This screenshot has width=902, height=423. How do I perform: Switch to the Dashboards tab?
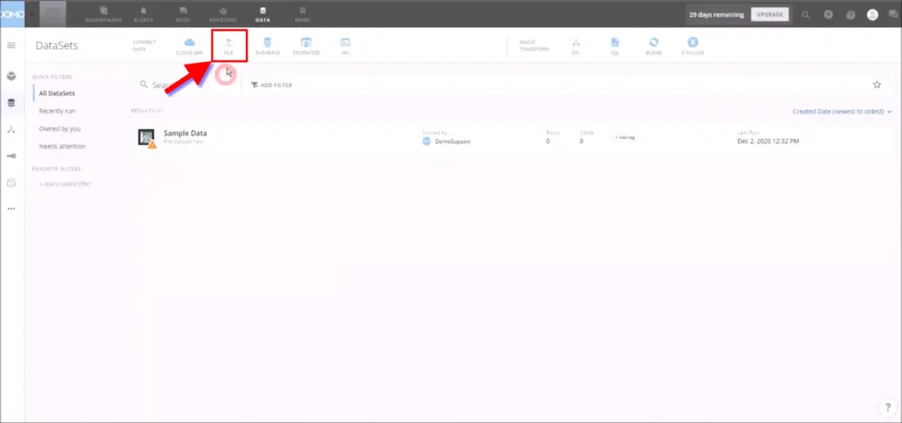104,13
